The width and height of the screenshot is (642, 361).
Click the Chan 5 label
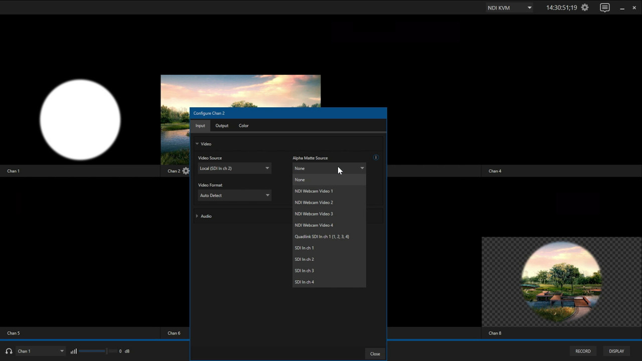[x=14, y=333]
